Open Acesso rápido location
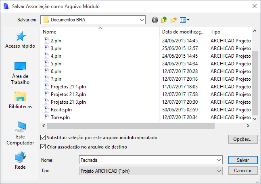The width and height of the screenshot is (261, 184). click(x=20, y=40)
